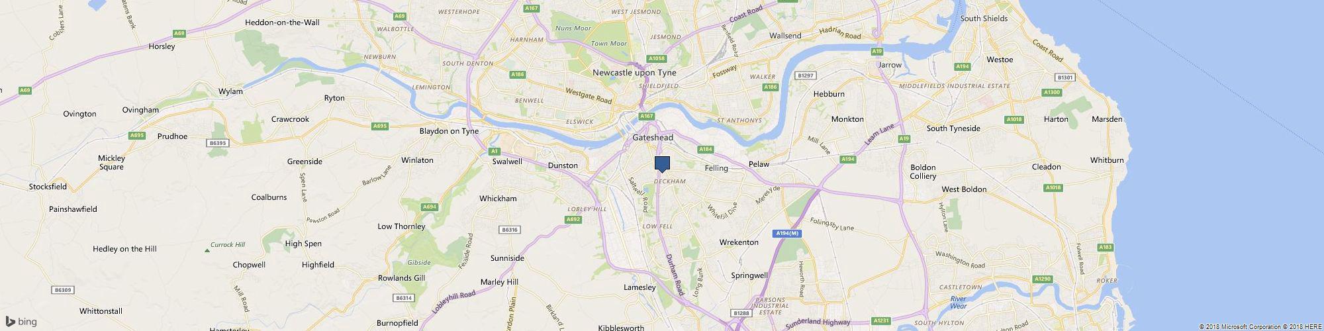This screenshot has width=1324, height=331.
Task: Click the A69 road shield near Horsley
Action: [178, 33]
